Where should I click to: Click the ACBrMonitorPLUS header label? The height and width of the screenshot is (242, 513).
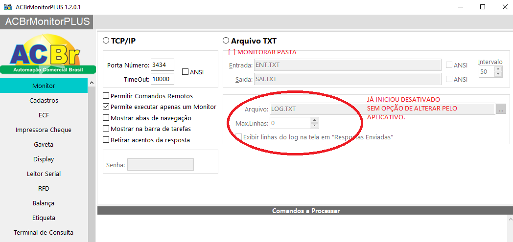(x=47, y=22)
